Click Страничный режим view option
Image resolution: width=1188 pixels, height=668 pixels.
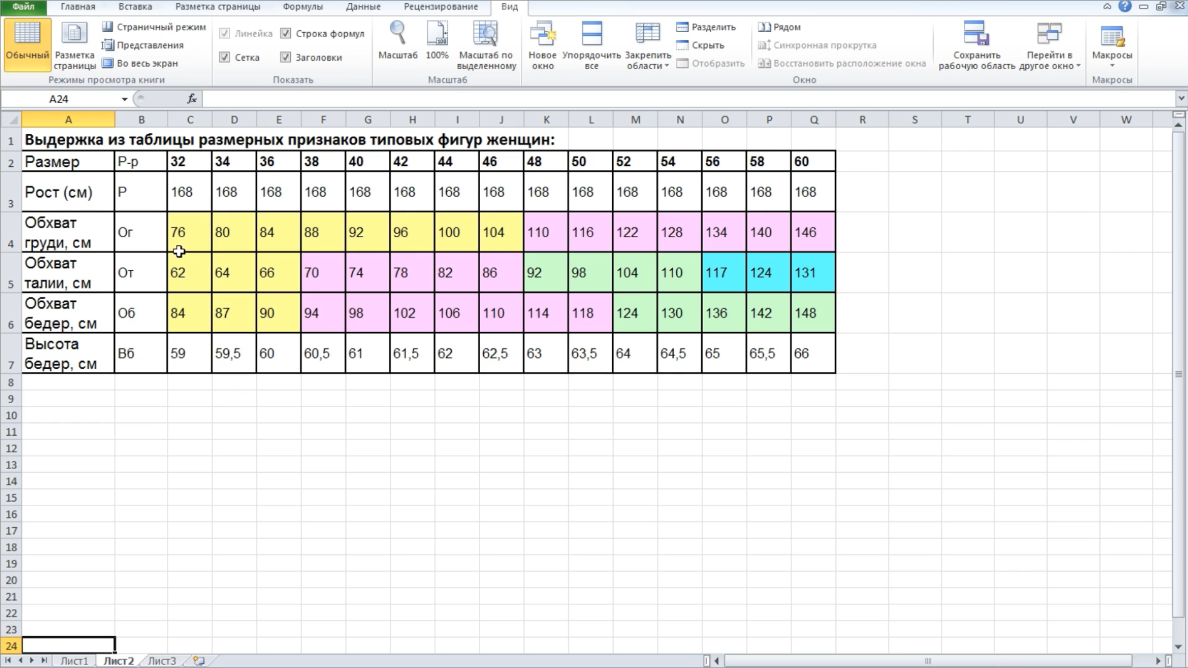coord(154,27)
